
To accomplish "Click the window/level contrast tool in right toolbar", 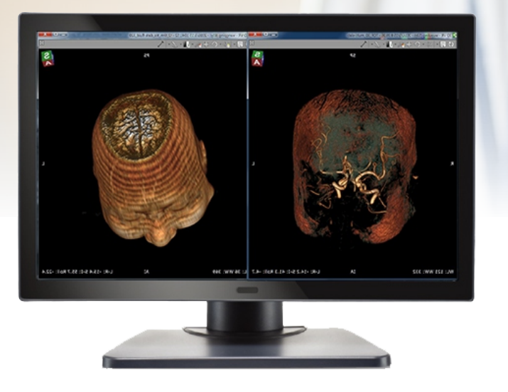I will tap(391, 44).
